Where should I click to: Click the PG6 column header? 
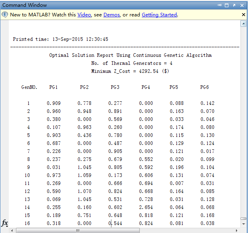(204, 87)
